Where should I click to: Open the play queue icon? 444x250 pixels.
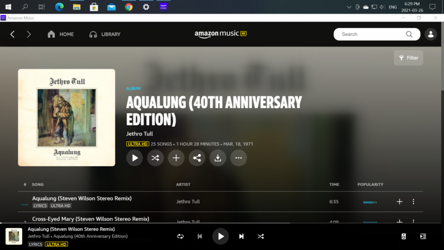[423, 237]
